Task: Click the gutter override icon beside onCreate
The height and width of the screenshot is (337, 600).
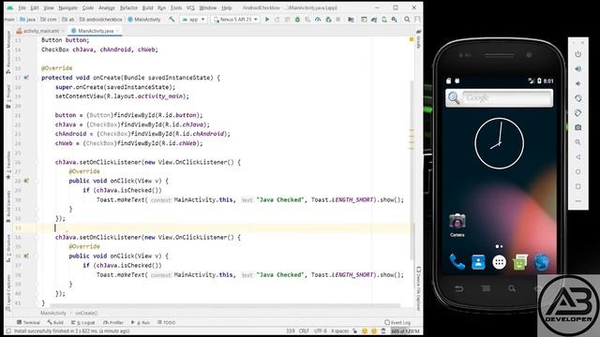Action: click(26, 78)
